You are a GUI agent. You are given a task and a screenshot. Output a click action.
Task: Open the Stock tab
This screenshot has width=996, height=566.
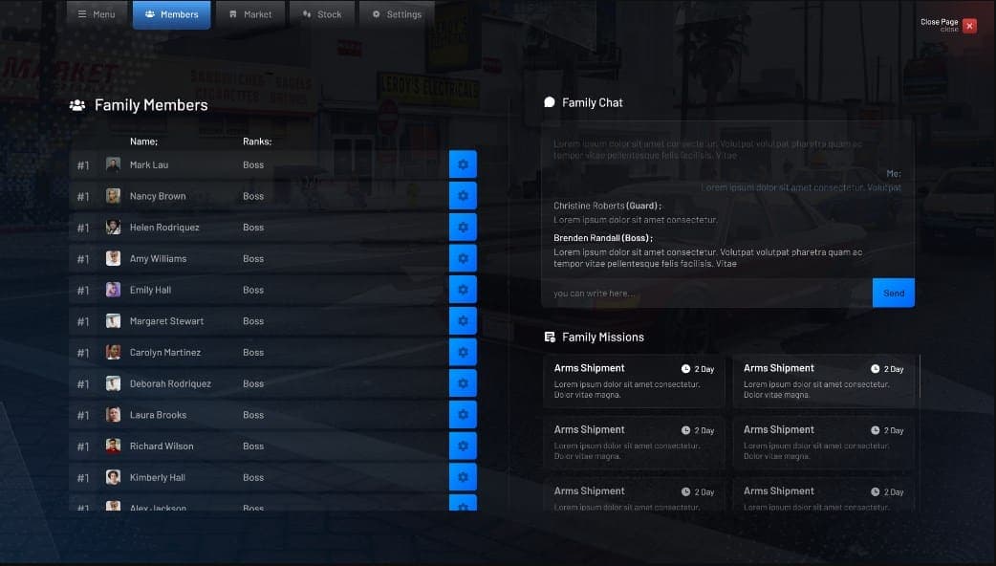click(x=321, y=14)
